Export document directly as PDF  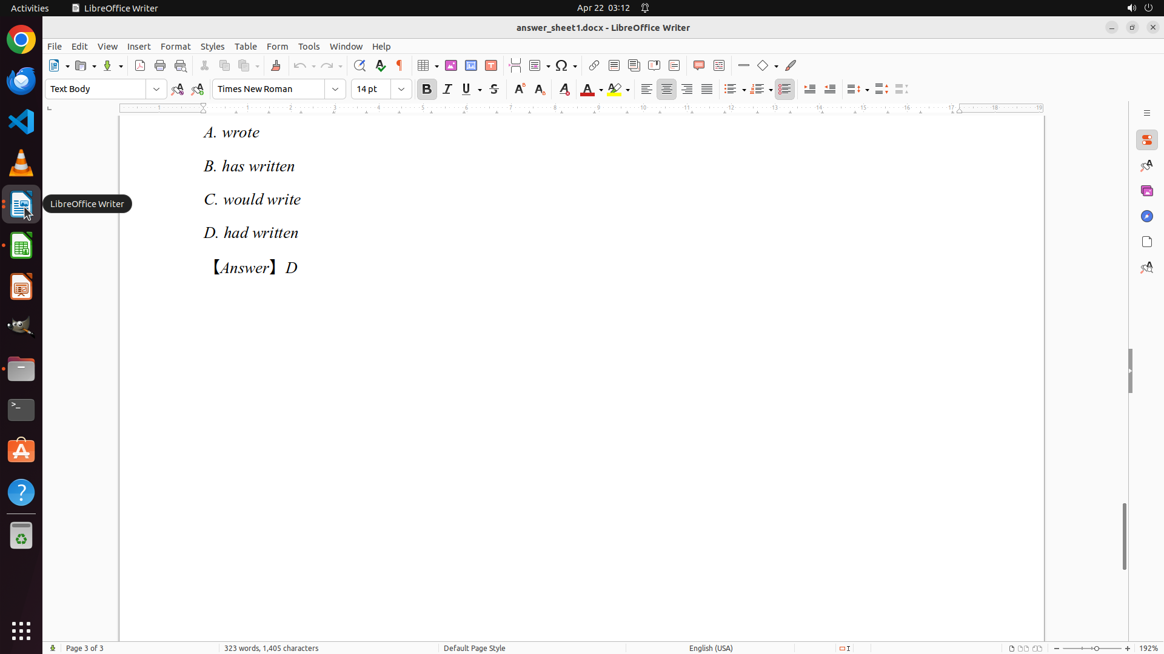(140, 65)
